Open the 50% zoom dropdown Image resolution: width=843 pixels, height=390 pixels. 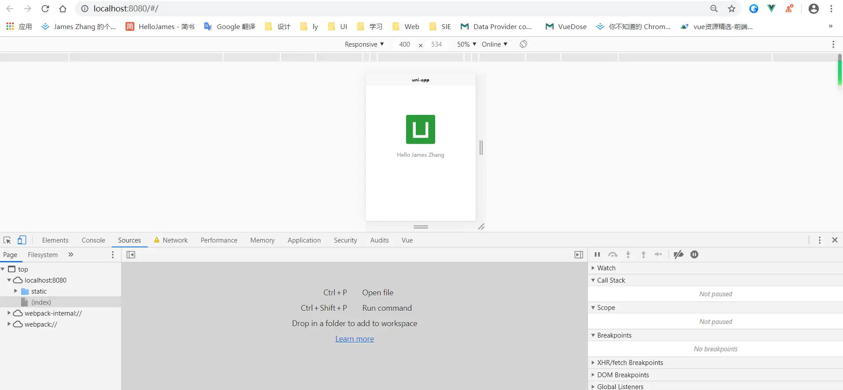(466, 44)
